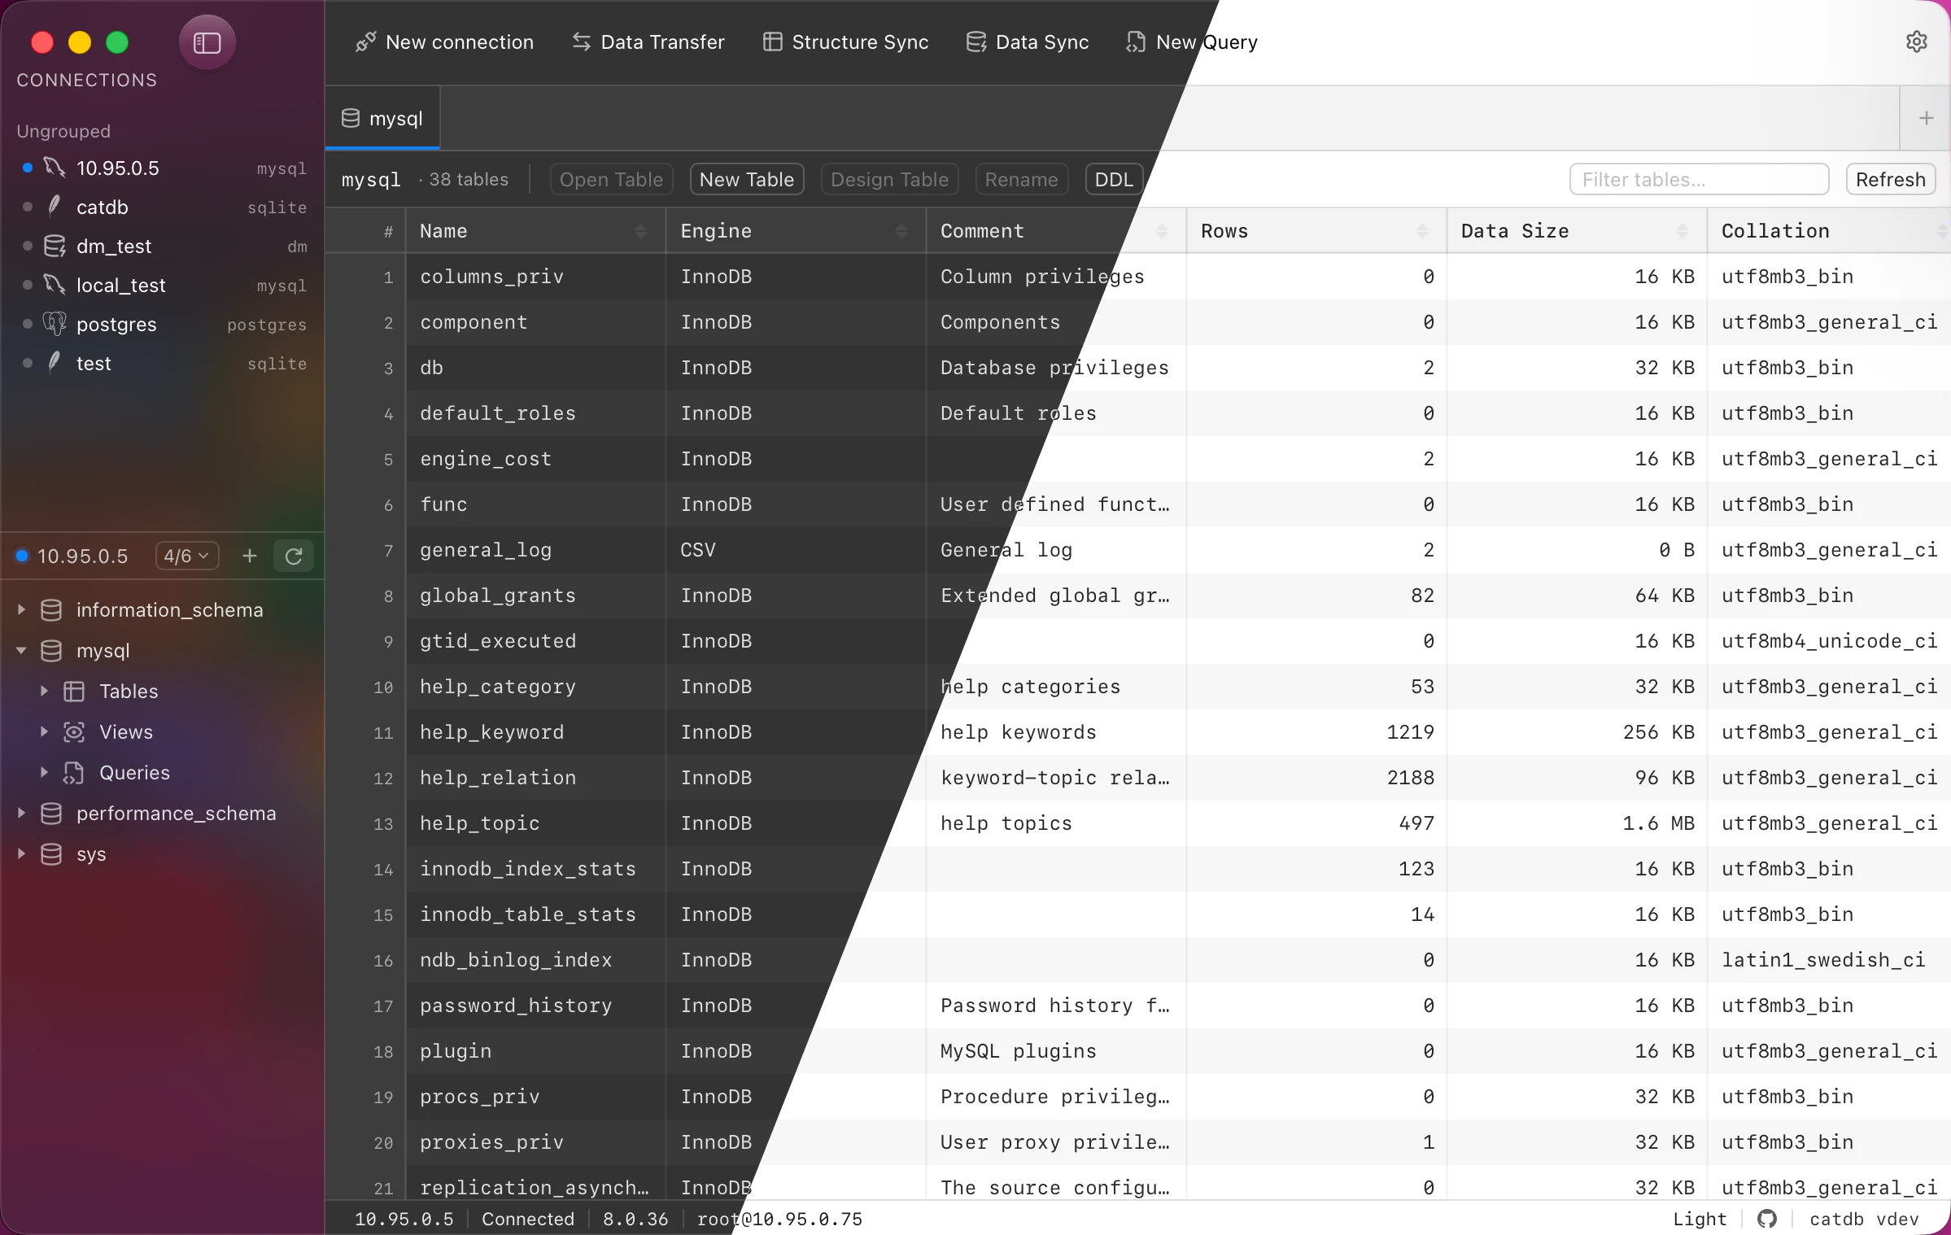
Task: Click the plus icon beside 4/6 selector
Action: pyautogui.click(x=250, y=556)
